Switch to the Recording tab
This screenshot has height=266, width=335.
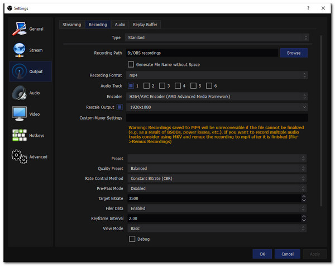coord(98,25)
